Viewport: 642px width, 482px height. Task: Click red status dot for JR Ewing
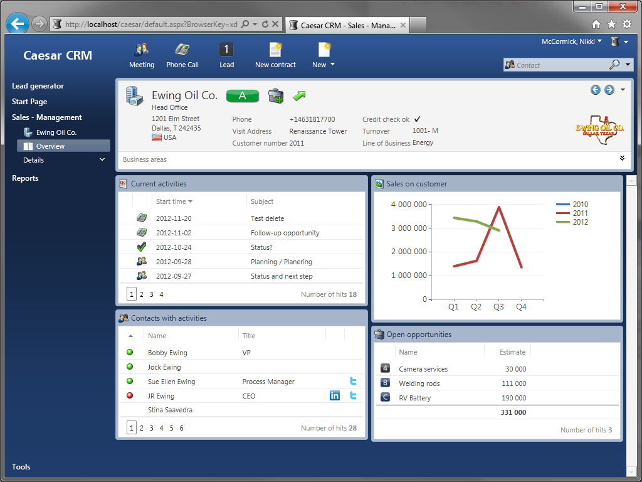coord(130,395)
